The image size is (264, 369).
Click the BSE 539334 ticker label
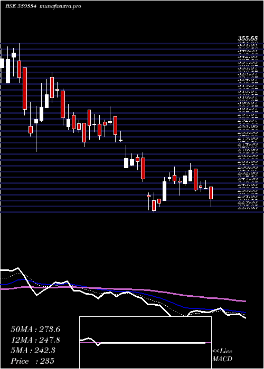pyautogui.click(x=21, y=6)
